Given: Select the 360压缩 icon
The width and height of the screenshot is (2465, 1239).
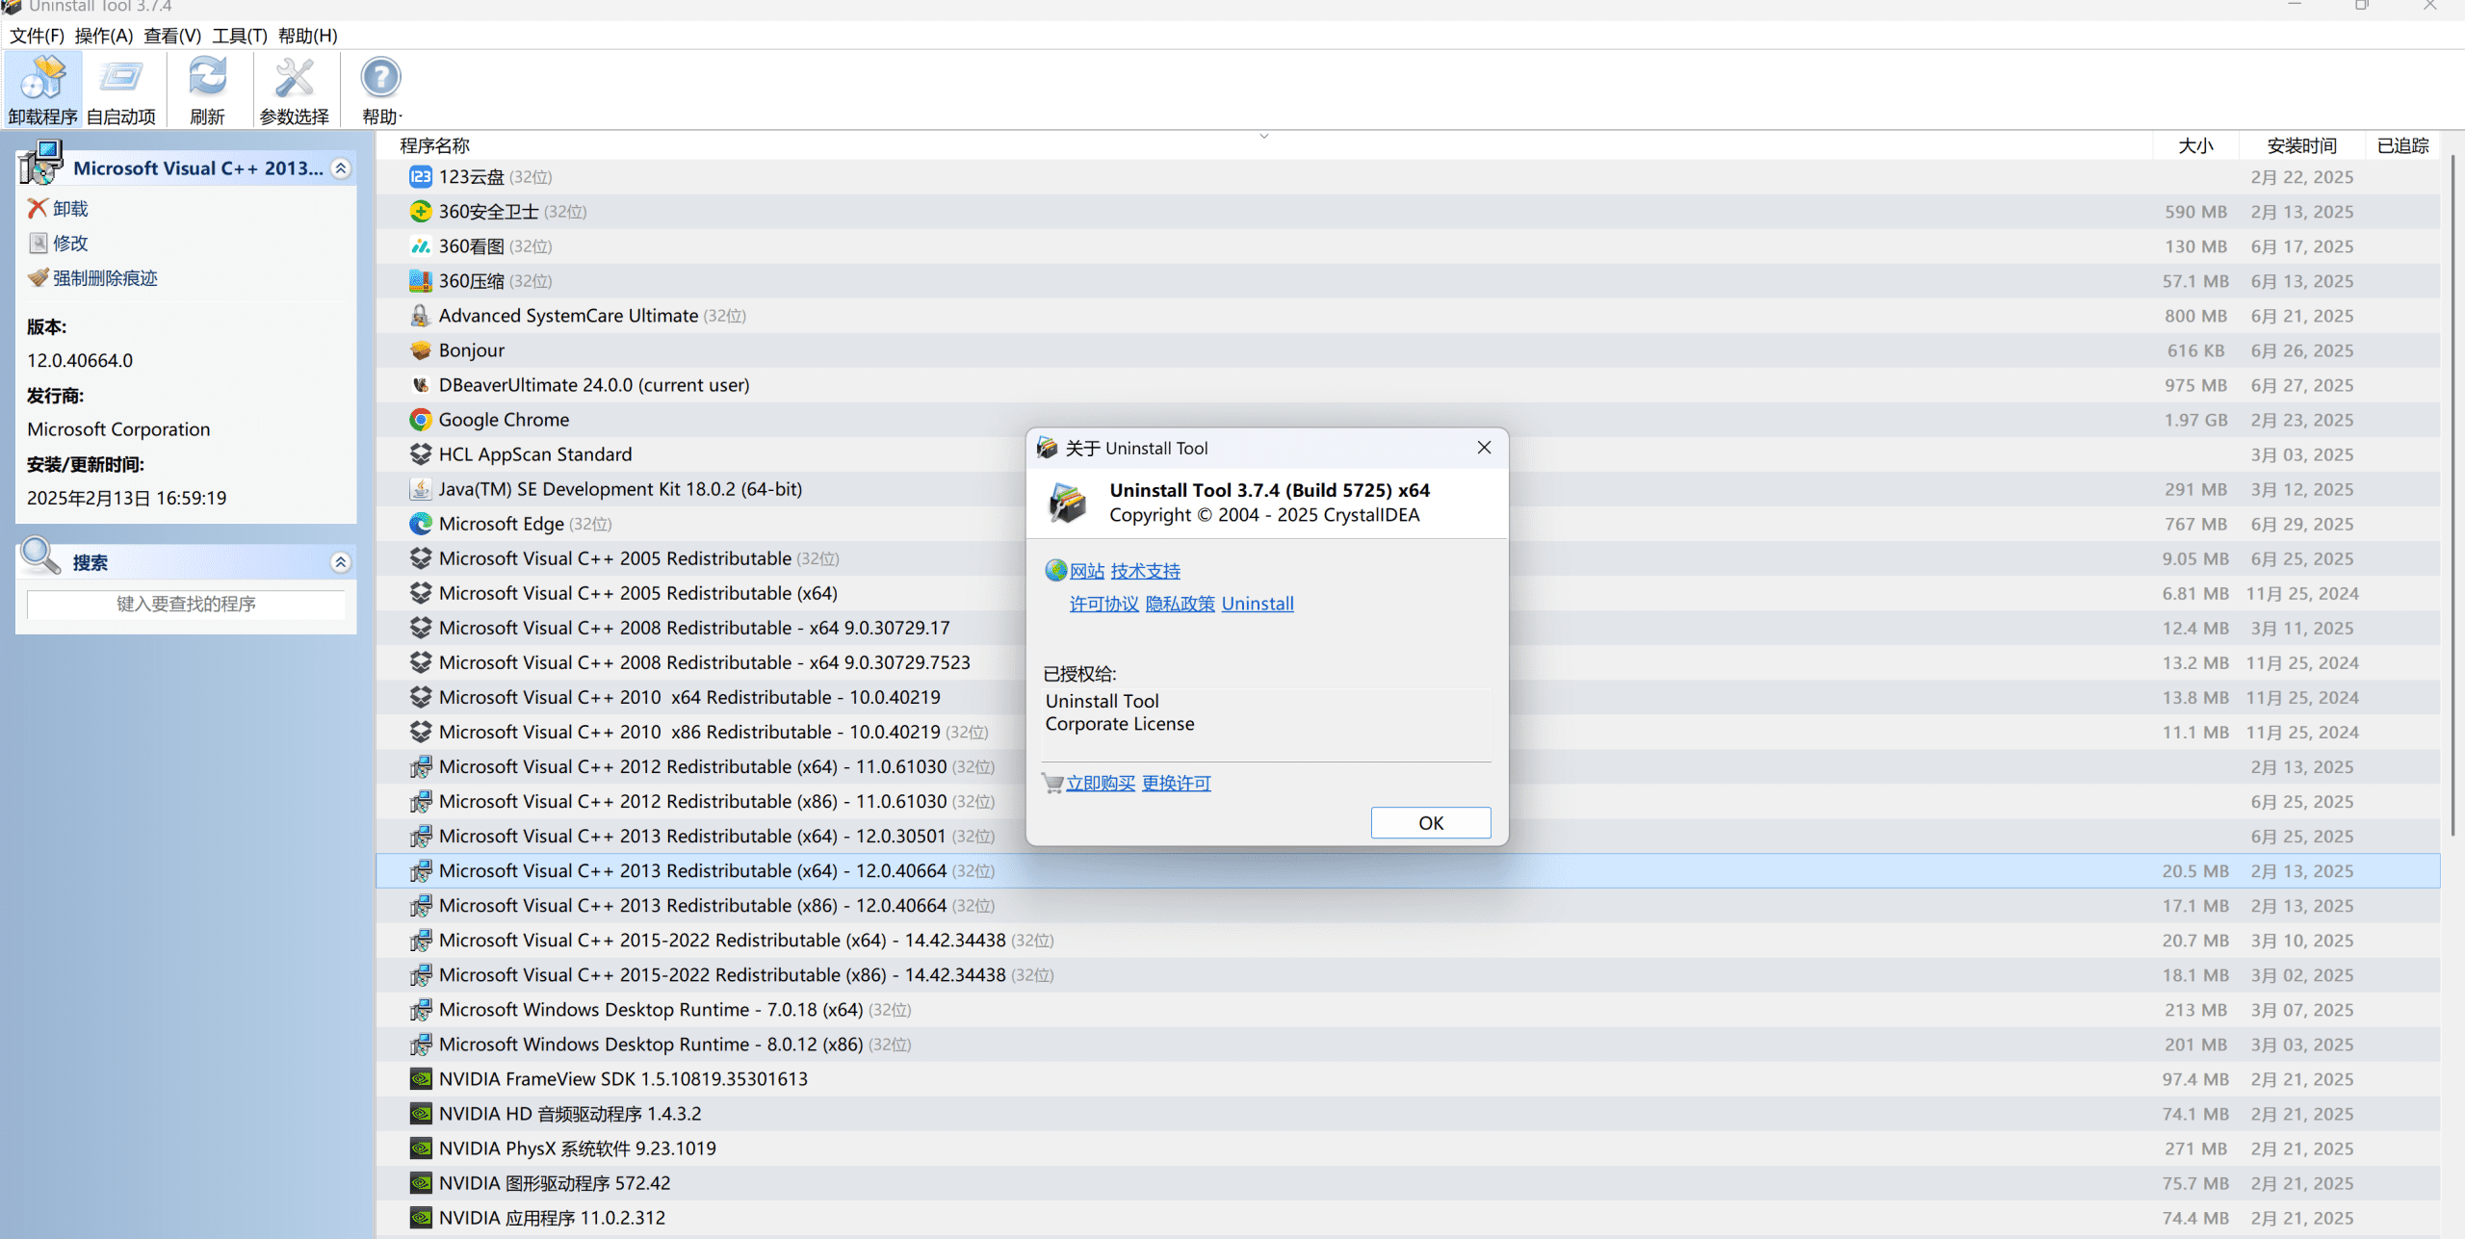Looking at the screenshot, I should click(421, 281).
